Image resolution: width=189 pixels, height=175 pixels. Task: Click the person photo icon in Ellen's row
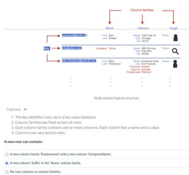pyautogui.click(x=175, y=64)
